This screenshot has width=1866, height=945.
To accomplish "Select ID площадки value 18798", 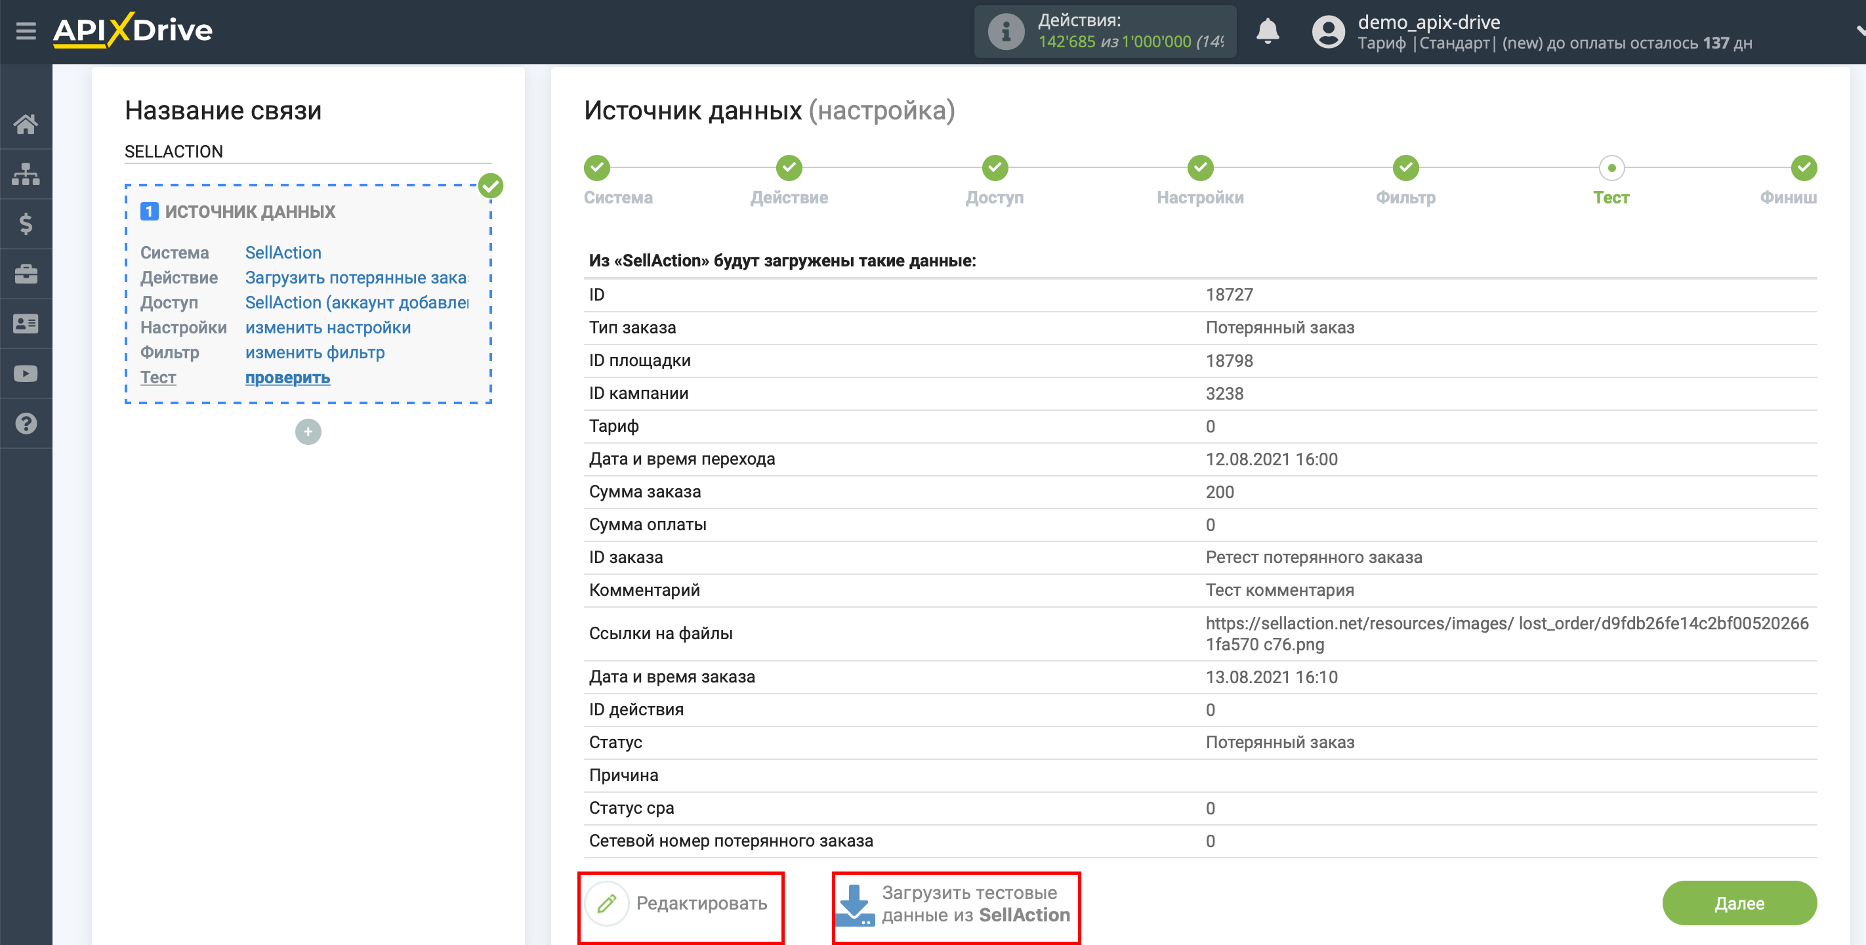I will tap(1230, 361).
